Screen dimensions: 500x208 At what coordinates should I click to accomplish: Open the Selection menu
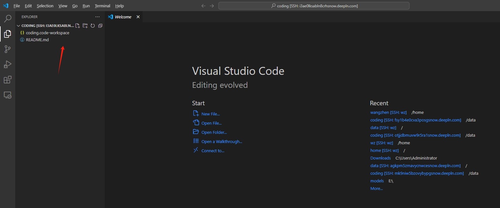tap(45, 6)
